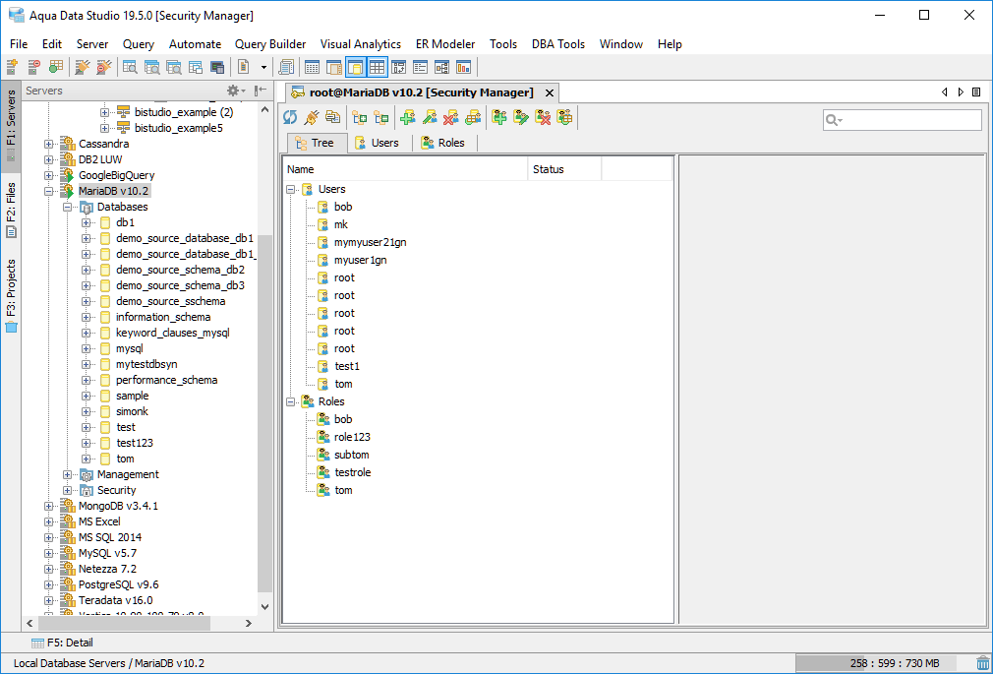Click the dark terminal window toolbar icon

coord(217,67)
